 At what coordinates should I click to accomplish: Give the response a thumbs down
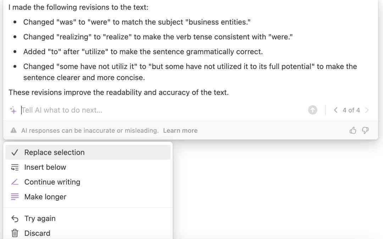point(365,130)
